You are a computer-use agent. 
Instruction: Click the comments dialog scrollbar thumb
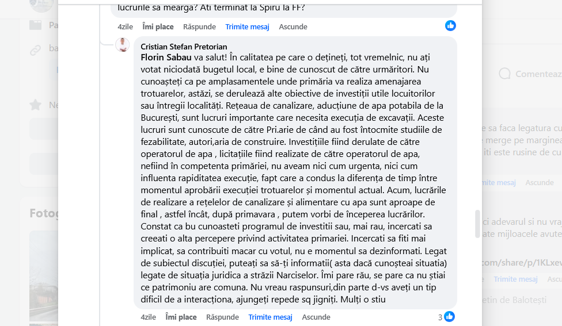click(477, 224)
